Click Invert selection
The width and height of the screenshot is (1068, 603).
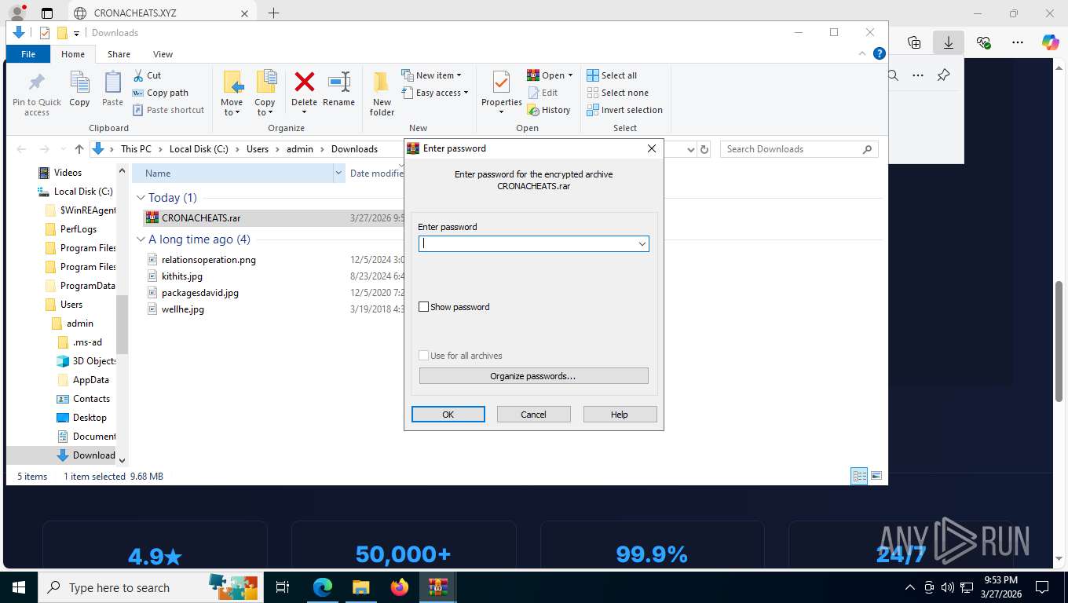click(x=625, y=110)
